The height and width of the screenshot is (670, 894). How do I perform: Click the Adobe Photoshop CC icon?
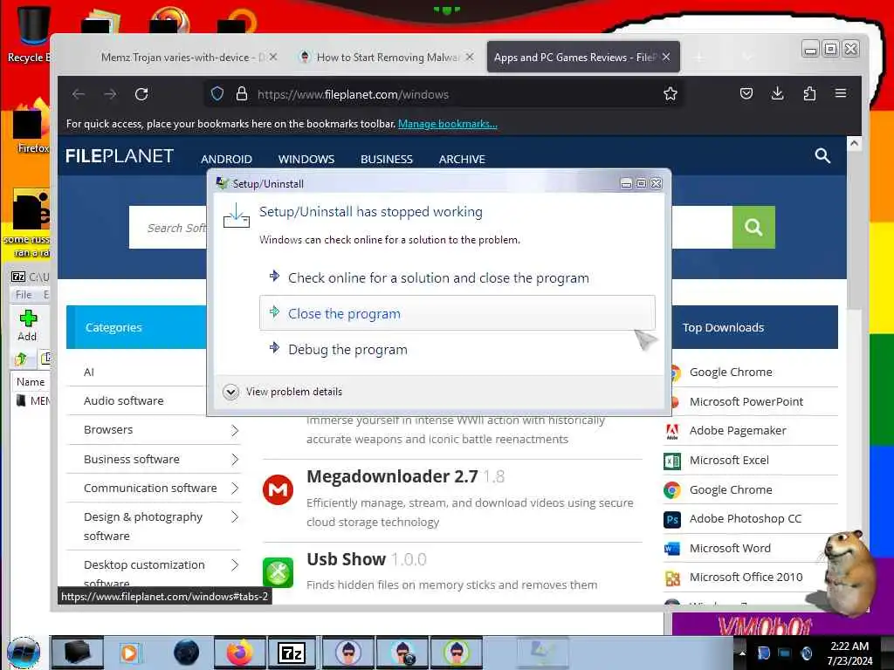672,520
